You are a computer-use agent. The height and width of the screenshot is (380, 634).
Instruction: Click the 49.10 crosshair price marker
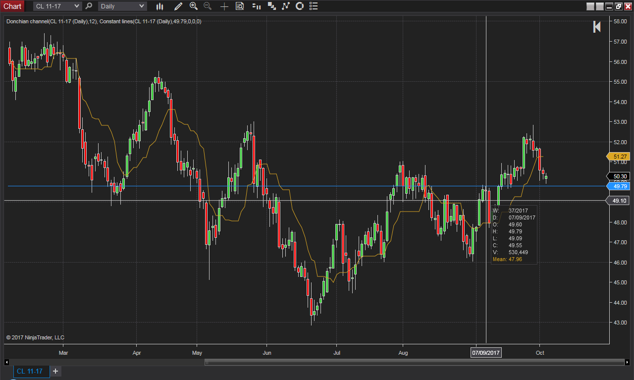point(618,201)
